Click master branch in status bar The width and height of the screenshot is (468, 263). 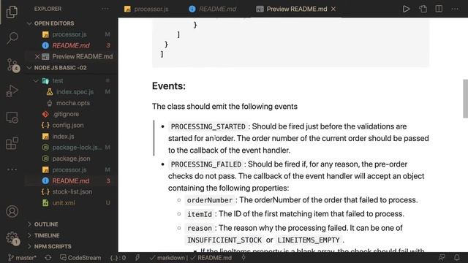pyautogui.click(x=23, y=258)
